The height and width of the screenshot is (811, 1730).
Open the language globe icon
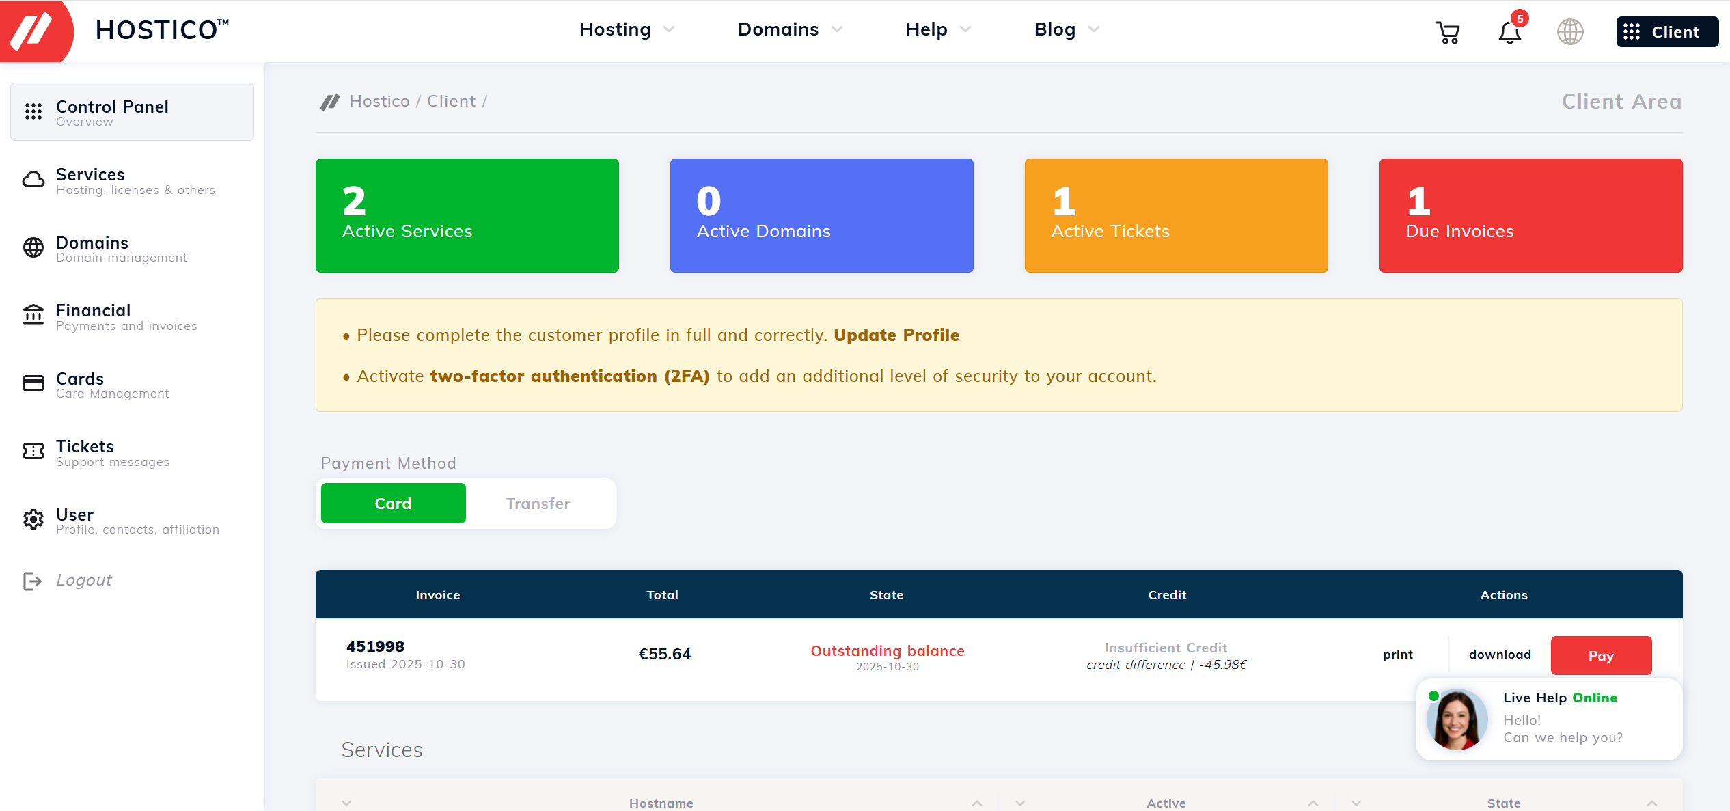point(1570,32)
